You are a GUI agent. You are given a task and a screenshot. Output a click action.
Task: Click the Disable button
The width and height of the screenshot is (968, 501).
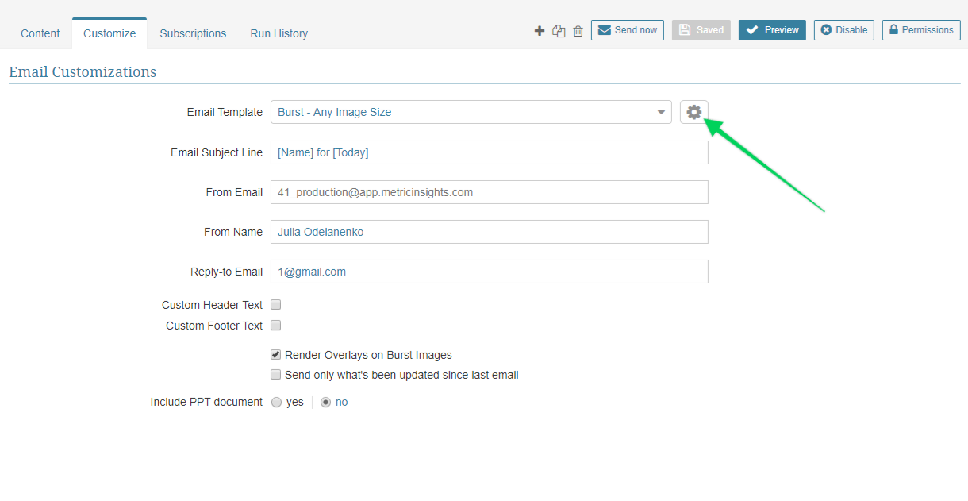tap(843, 30)
